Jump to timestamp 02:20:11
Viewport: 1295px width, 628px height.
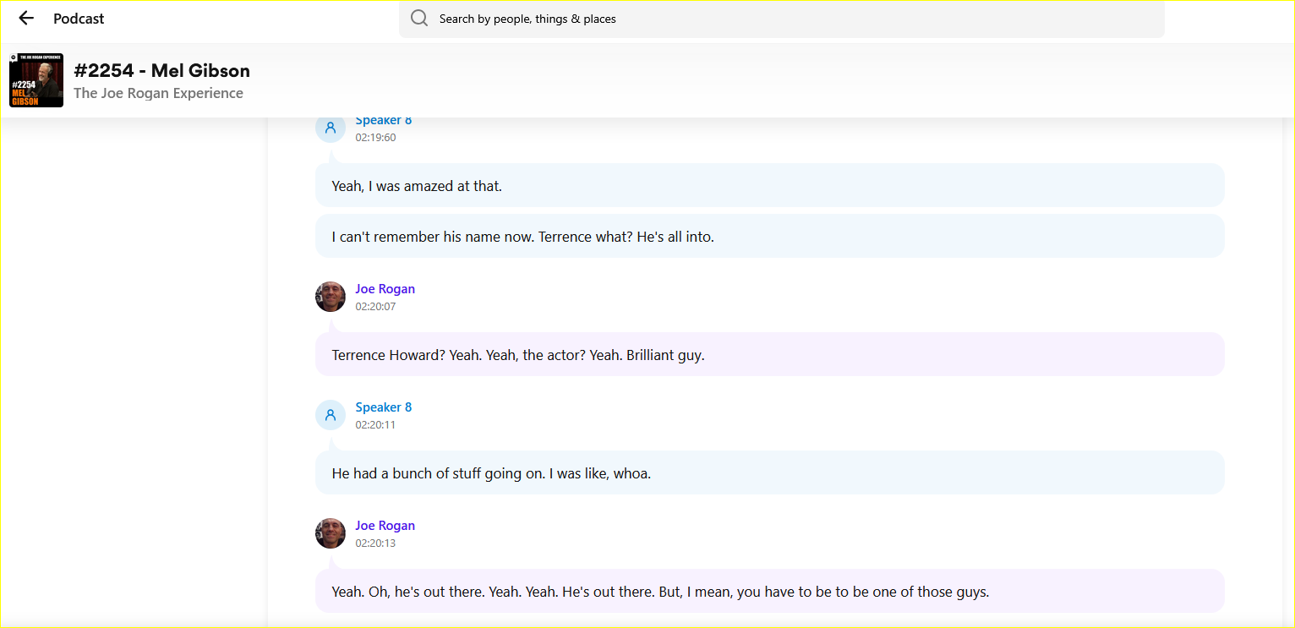(x=375, y=425)
